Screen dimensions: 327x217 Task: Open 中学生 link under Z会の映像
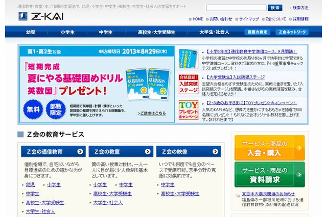click(x=168, y=185)
